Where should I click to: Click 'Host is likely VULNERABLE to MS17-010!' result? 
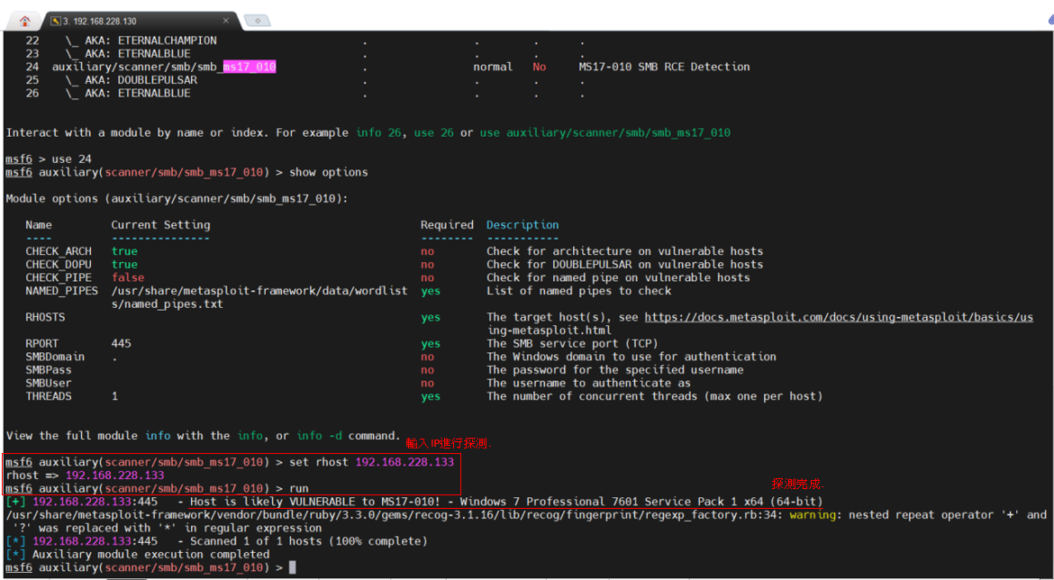click(x=314, y=502)
